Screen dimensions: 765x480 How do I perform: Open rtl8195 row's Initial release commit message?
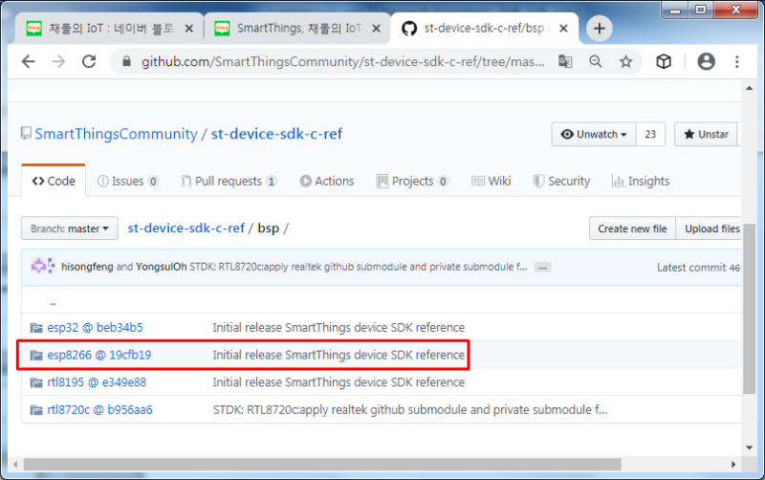339,382
